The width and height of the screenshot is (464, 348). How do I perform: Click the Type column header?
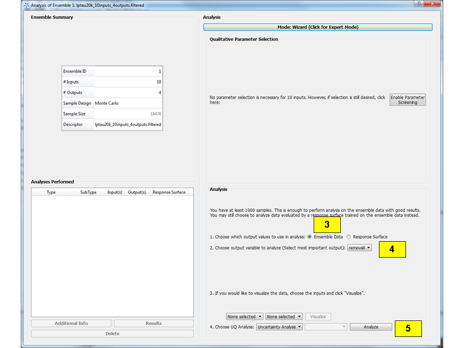(51, 192)
